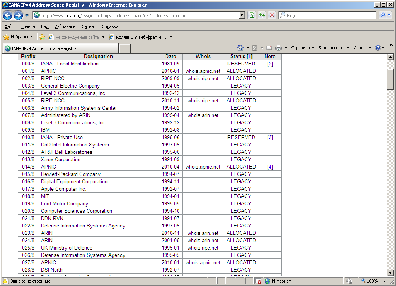Open the Справка menu
This screenshot has height=286, width=396.
[110, 26]
